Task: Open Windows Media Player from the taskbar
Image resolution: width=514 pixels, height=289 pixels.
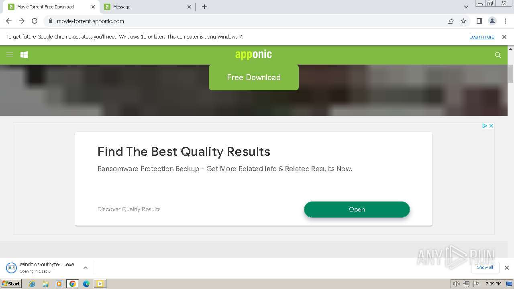Action: coord(59,284)
